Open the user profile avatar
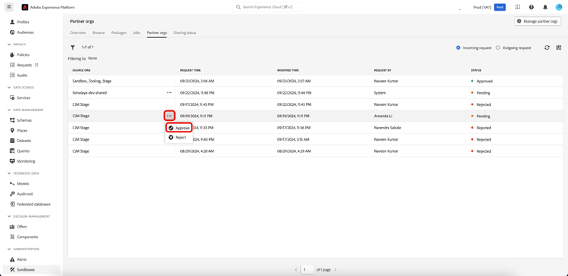The height and width of the screenshot is (276, 568). pos(559,7)
